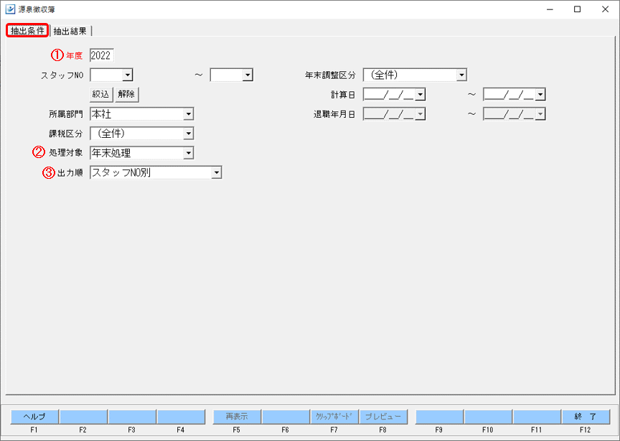Expand the first スタッフNO dropdown
620x441 pixels.
click(127, 75)
